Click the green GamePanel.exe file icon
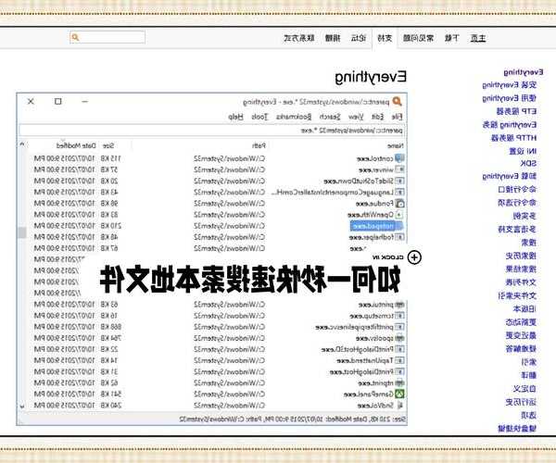The image size is (556, 463). [x=399, y=394]
